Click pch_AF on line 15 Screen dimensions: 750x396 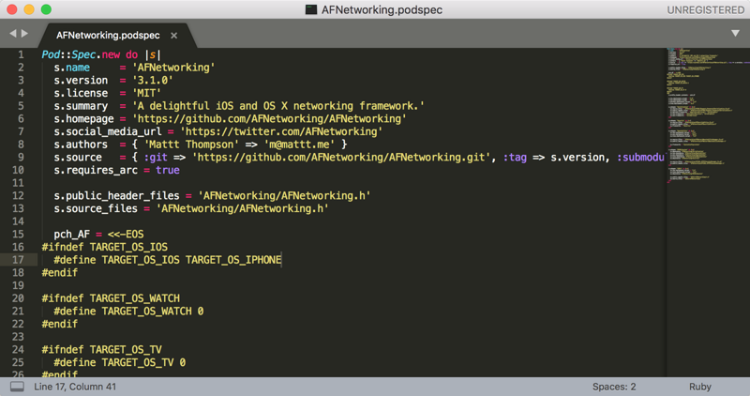[x=72, y=235]
